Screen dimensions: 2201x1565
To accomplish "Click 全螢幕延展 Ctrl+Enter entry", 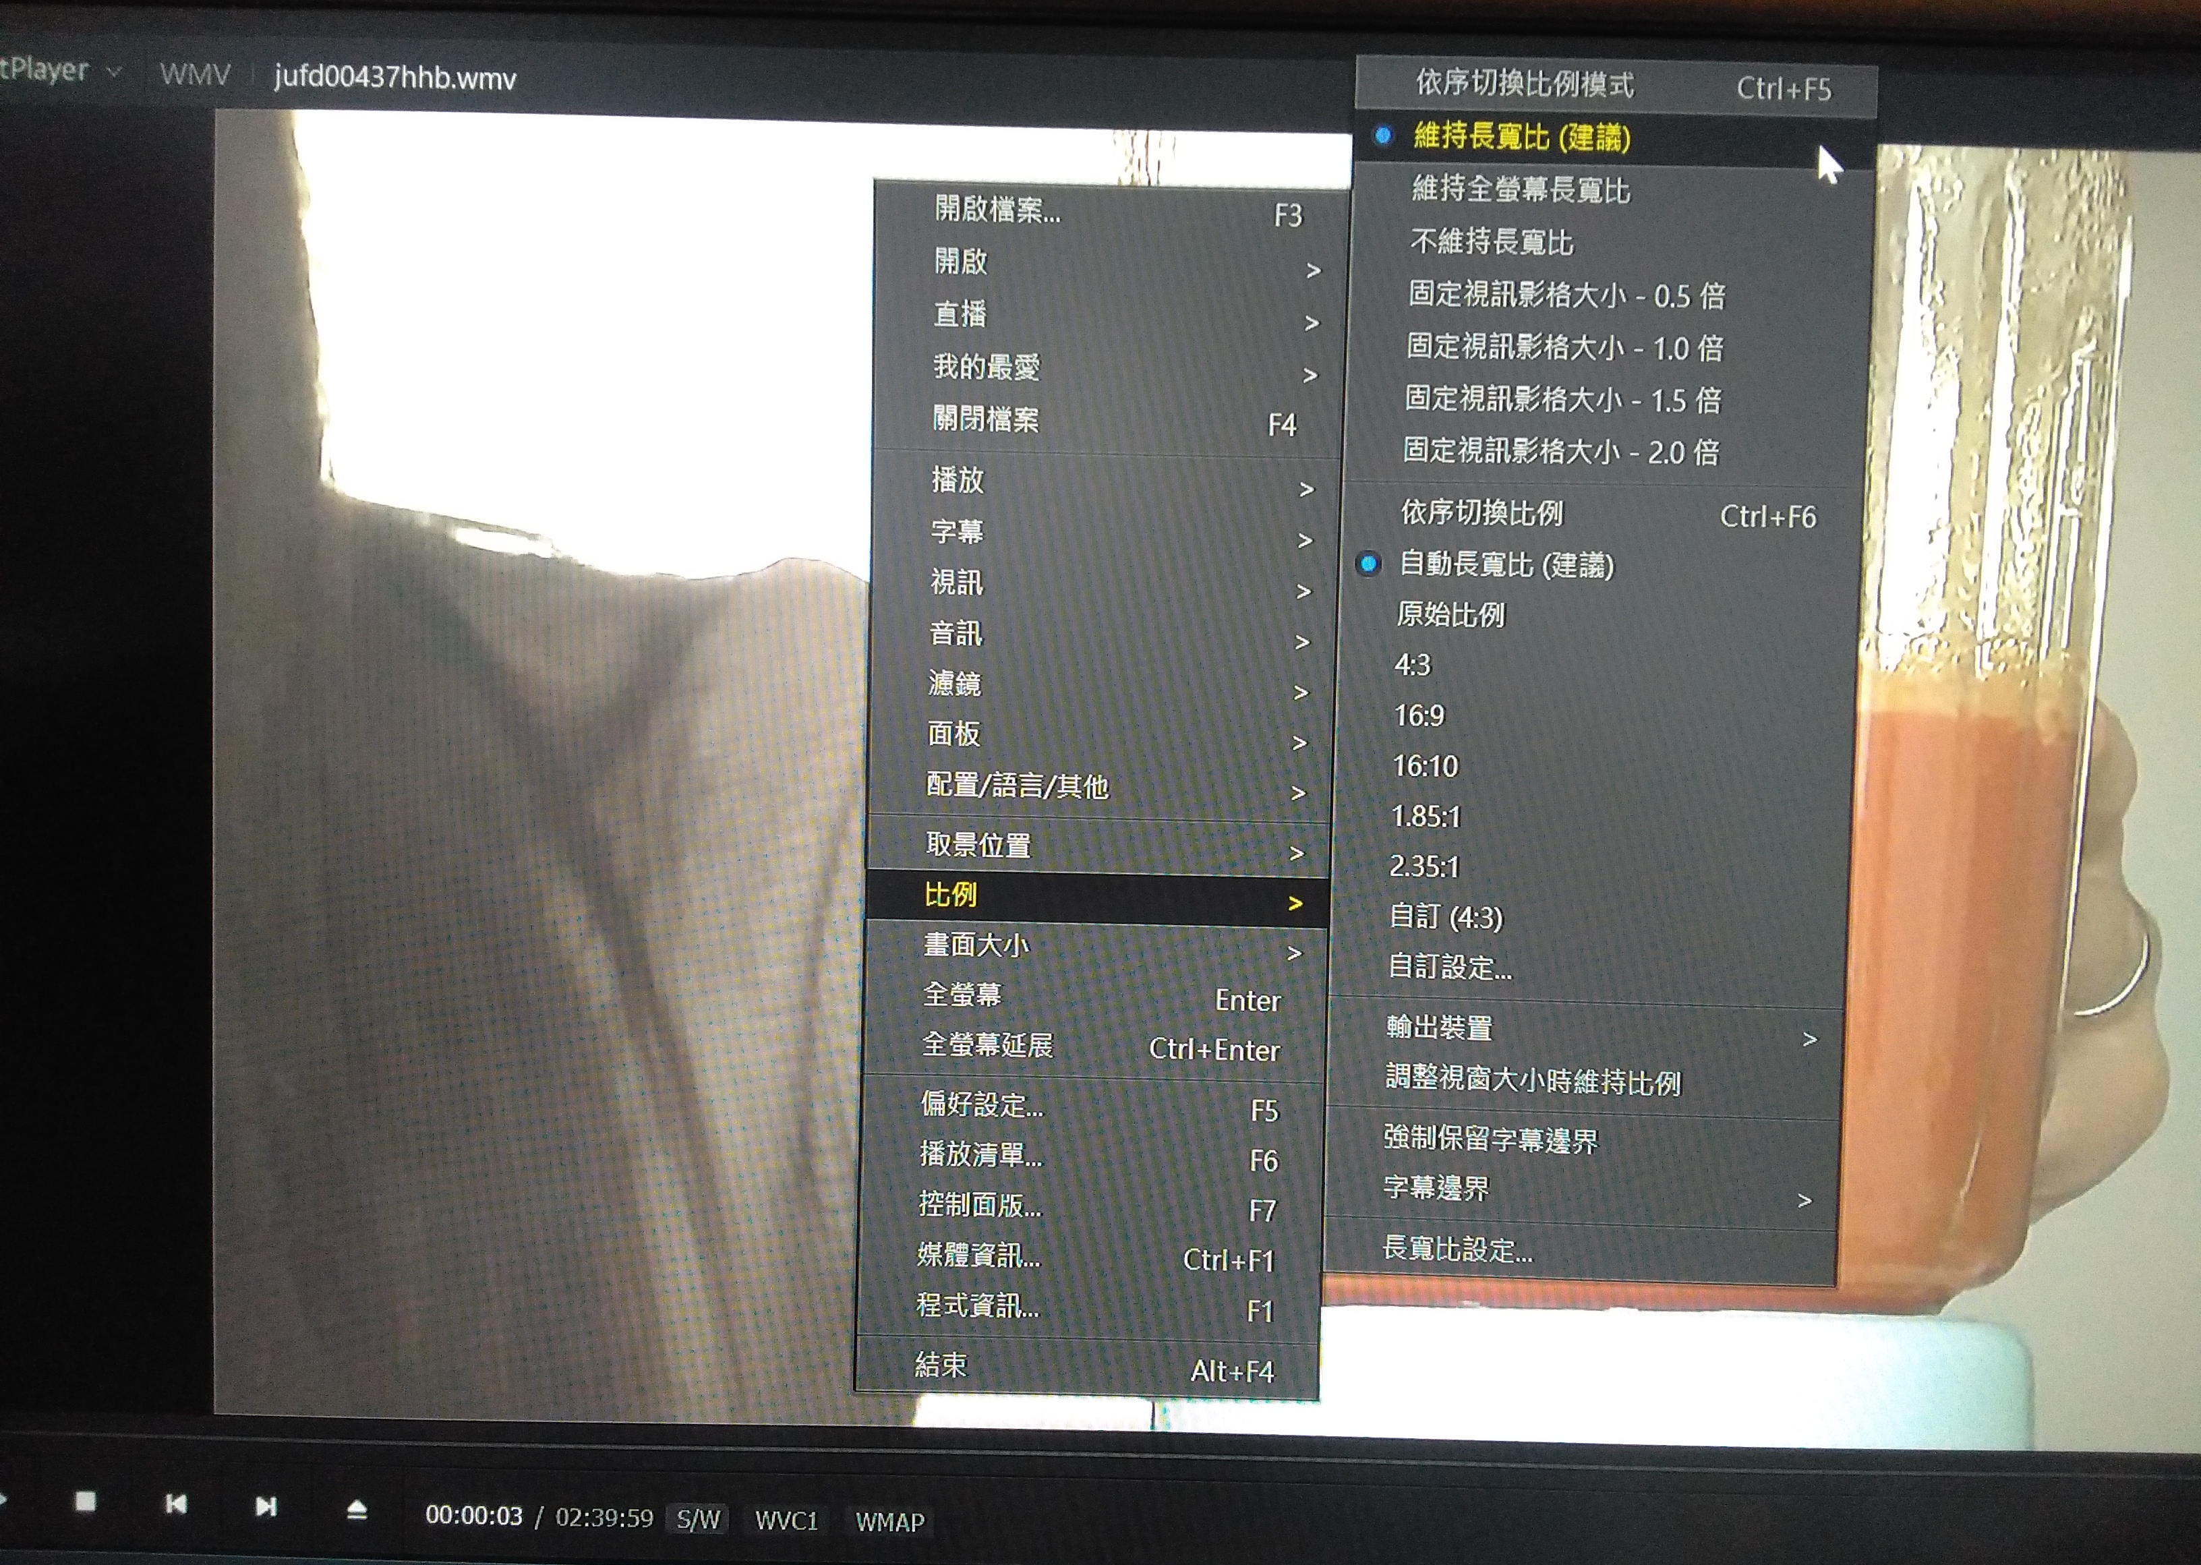I will [1094, 1048].
